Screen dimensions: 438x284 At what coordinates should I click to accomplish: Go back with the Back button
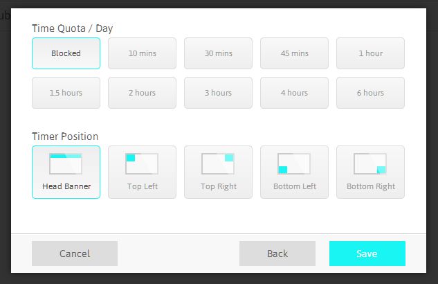[277, 254]
